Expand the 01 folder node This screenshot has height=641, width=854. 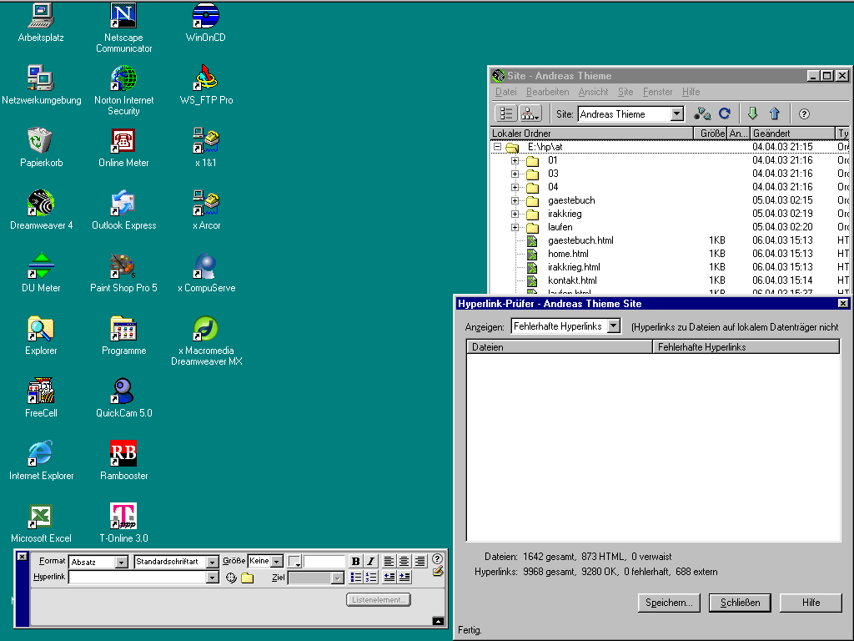coord(515,160)
